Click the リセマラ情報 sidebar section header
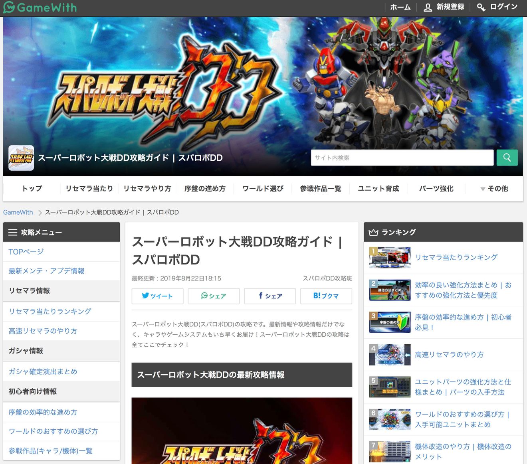The width and height of the screenshot is (527, 464). 61,291
